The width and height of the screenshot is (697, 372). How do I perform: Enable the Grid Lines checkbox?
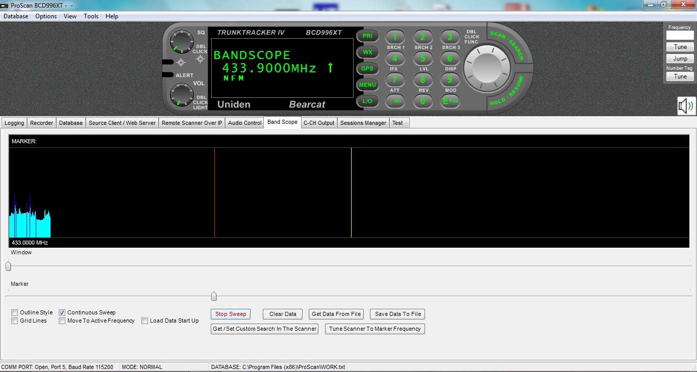coord(15,321)
